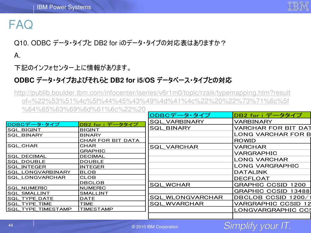Select the "SQL_CHAR" cell

(43, 146)
